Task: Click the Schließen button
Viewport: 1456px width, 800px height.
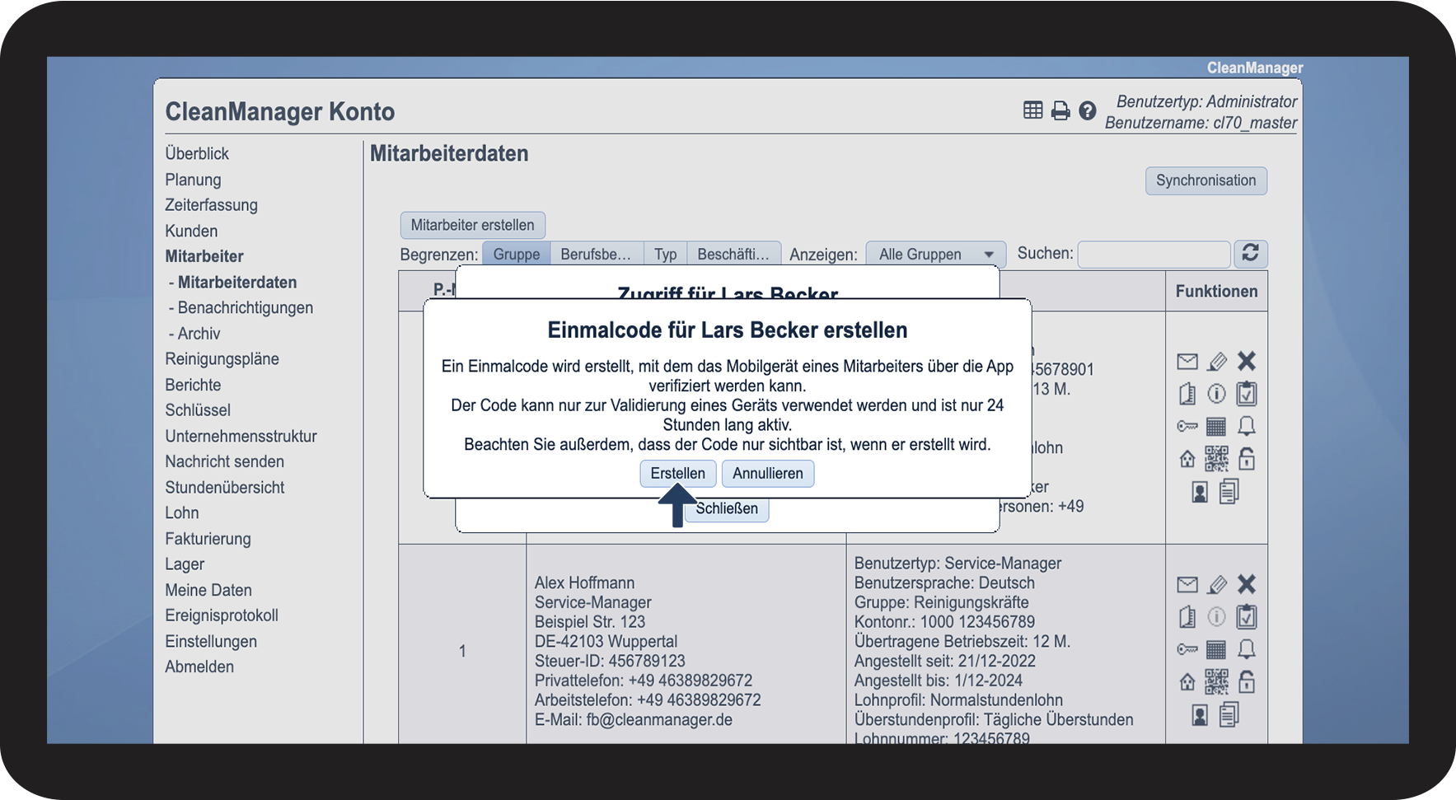Action: point(727,508)
